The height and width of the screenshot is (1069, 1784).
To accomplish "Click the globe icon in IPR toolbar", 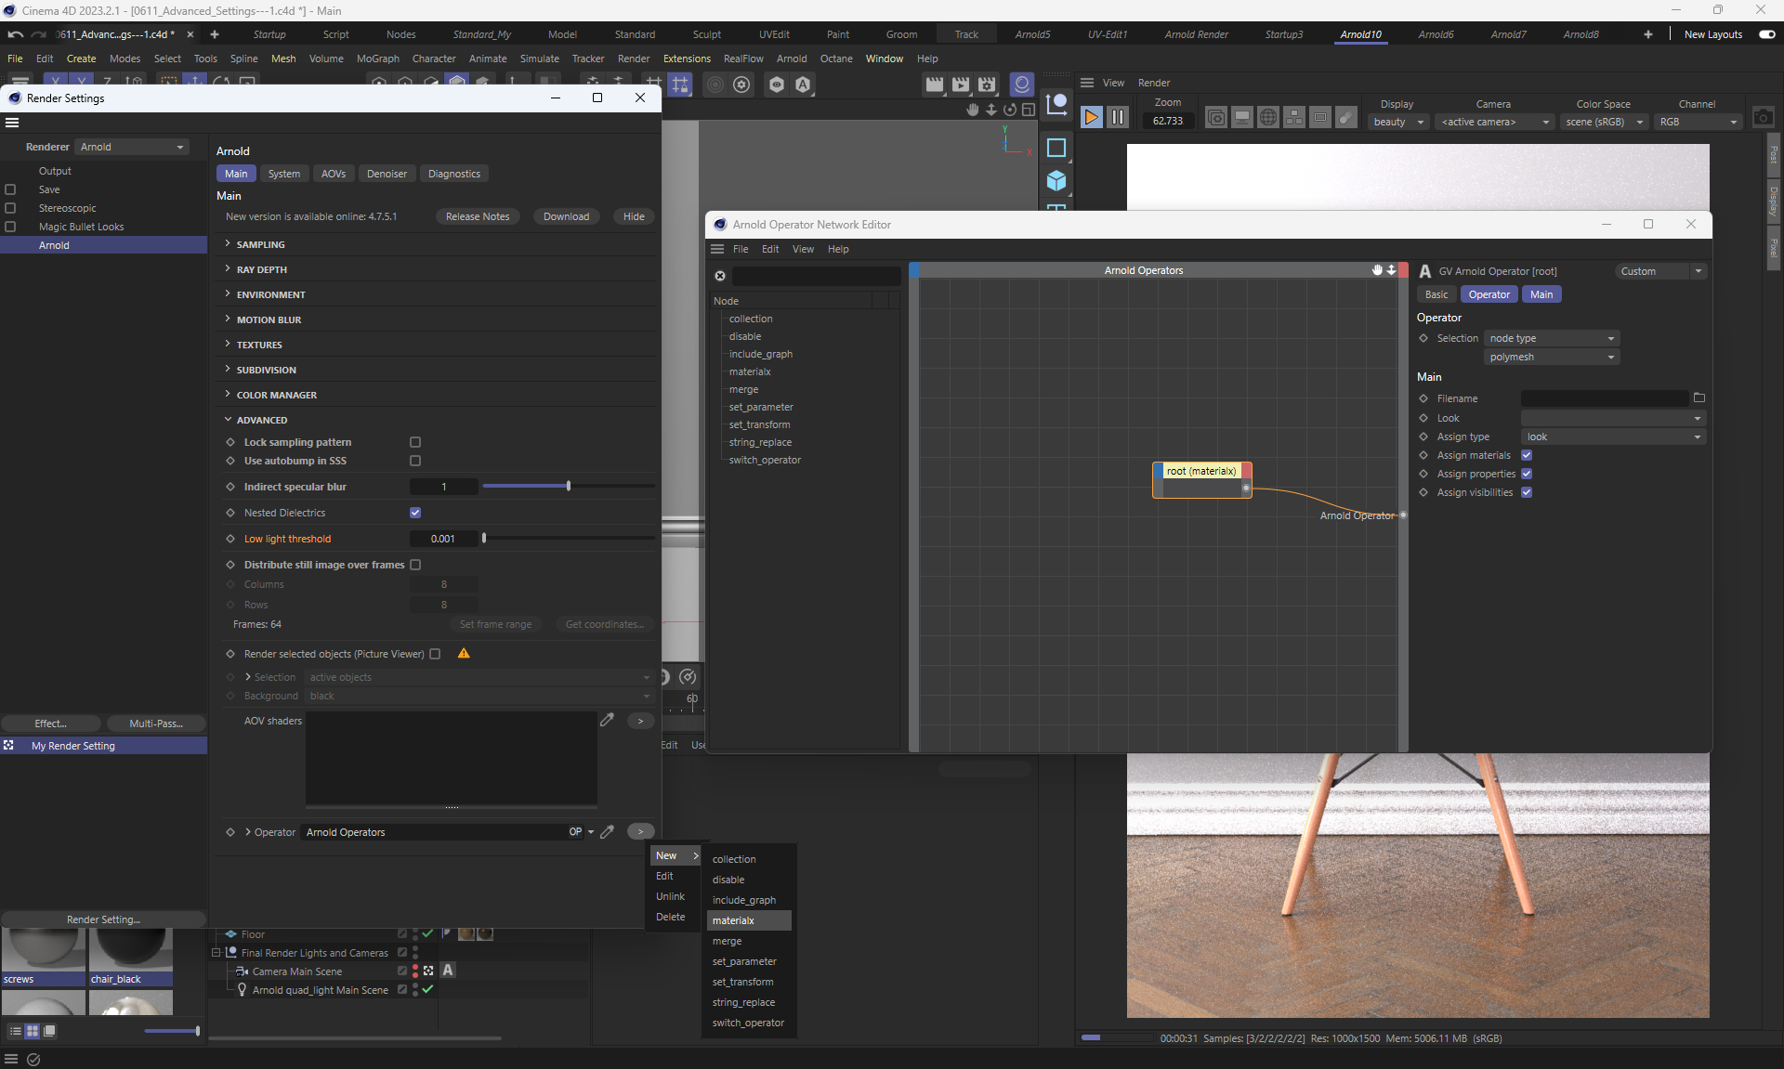I will point(1267,118).
